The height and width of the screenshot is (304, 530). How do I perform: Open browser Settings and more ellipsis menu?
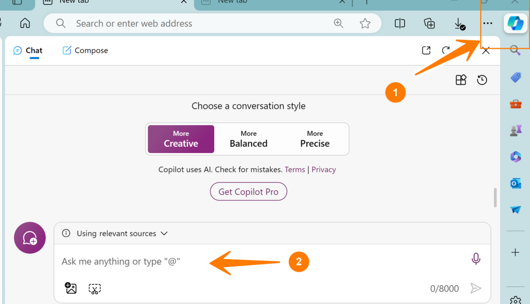[488, 23]
